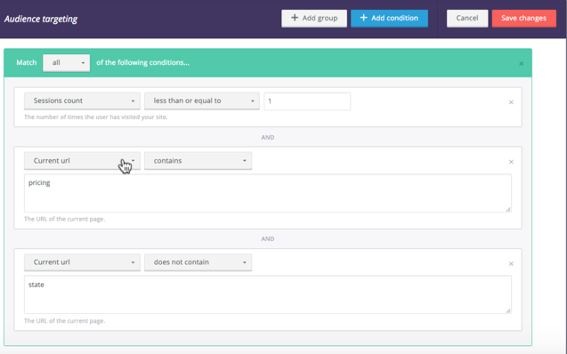
Task: Click the resize handle of pricing text area
Action: click(x=508, y=210)
